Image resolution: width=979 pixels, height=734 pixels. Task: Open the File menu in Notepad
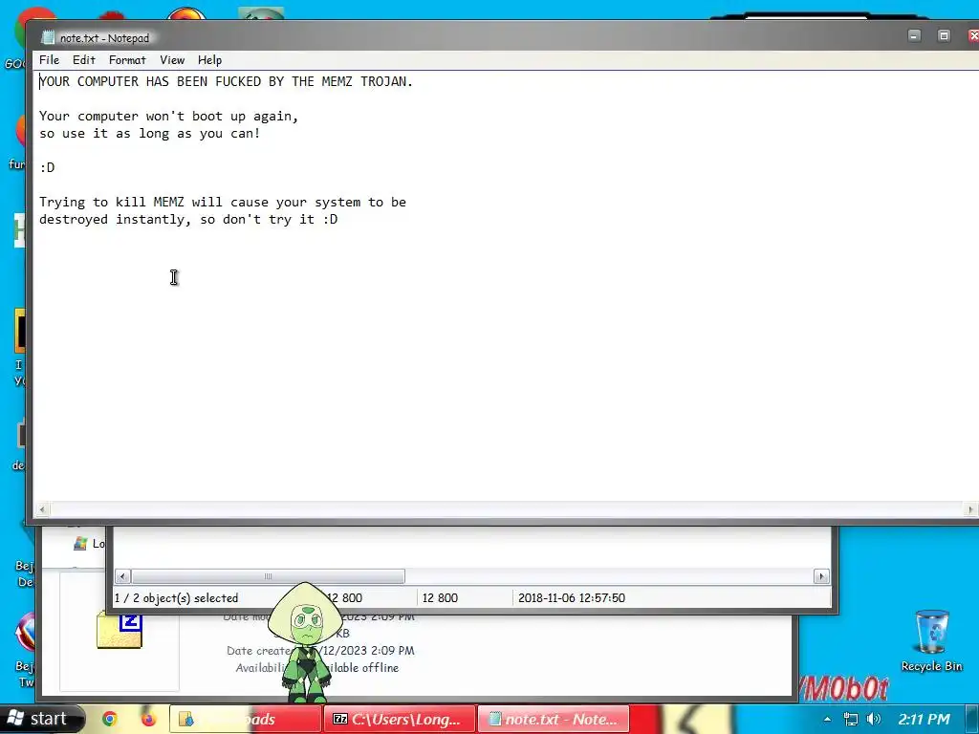click(x=50, y=60)
